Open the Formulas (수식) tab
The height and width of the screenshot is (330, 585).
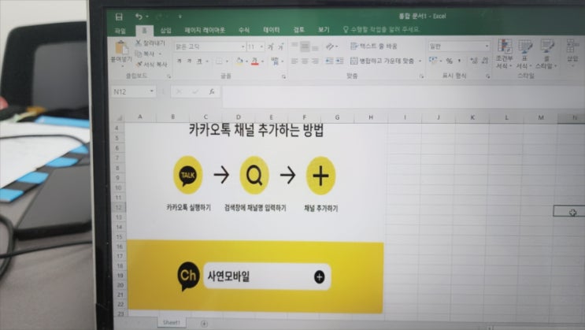243,30
